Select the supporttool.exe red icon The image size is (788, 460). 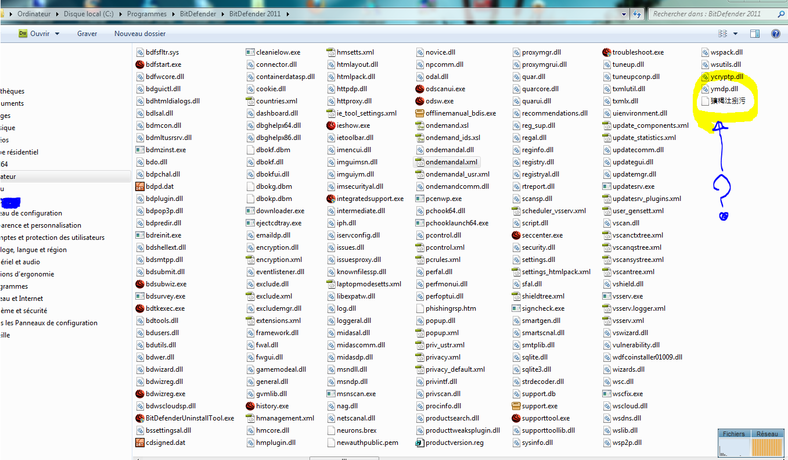pyautogui.click(x=516, y=418)
